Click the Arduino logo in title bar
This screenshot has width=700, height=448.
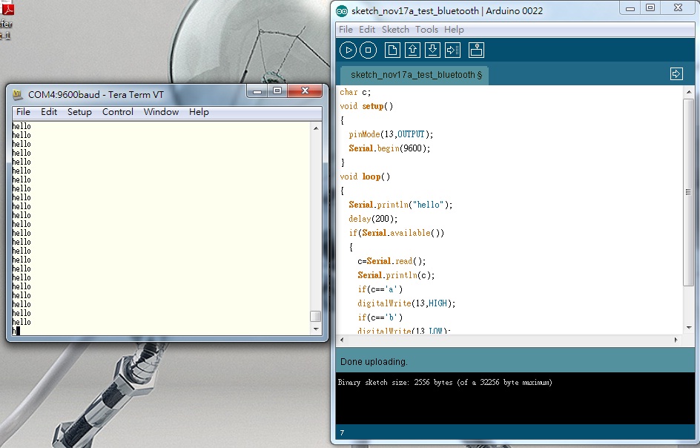click(342, 11)
